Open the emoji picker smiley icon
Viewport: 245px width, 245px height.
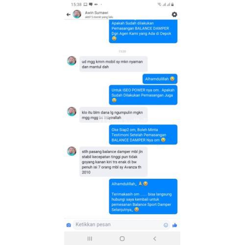coord(166,225)
